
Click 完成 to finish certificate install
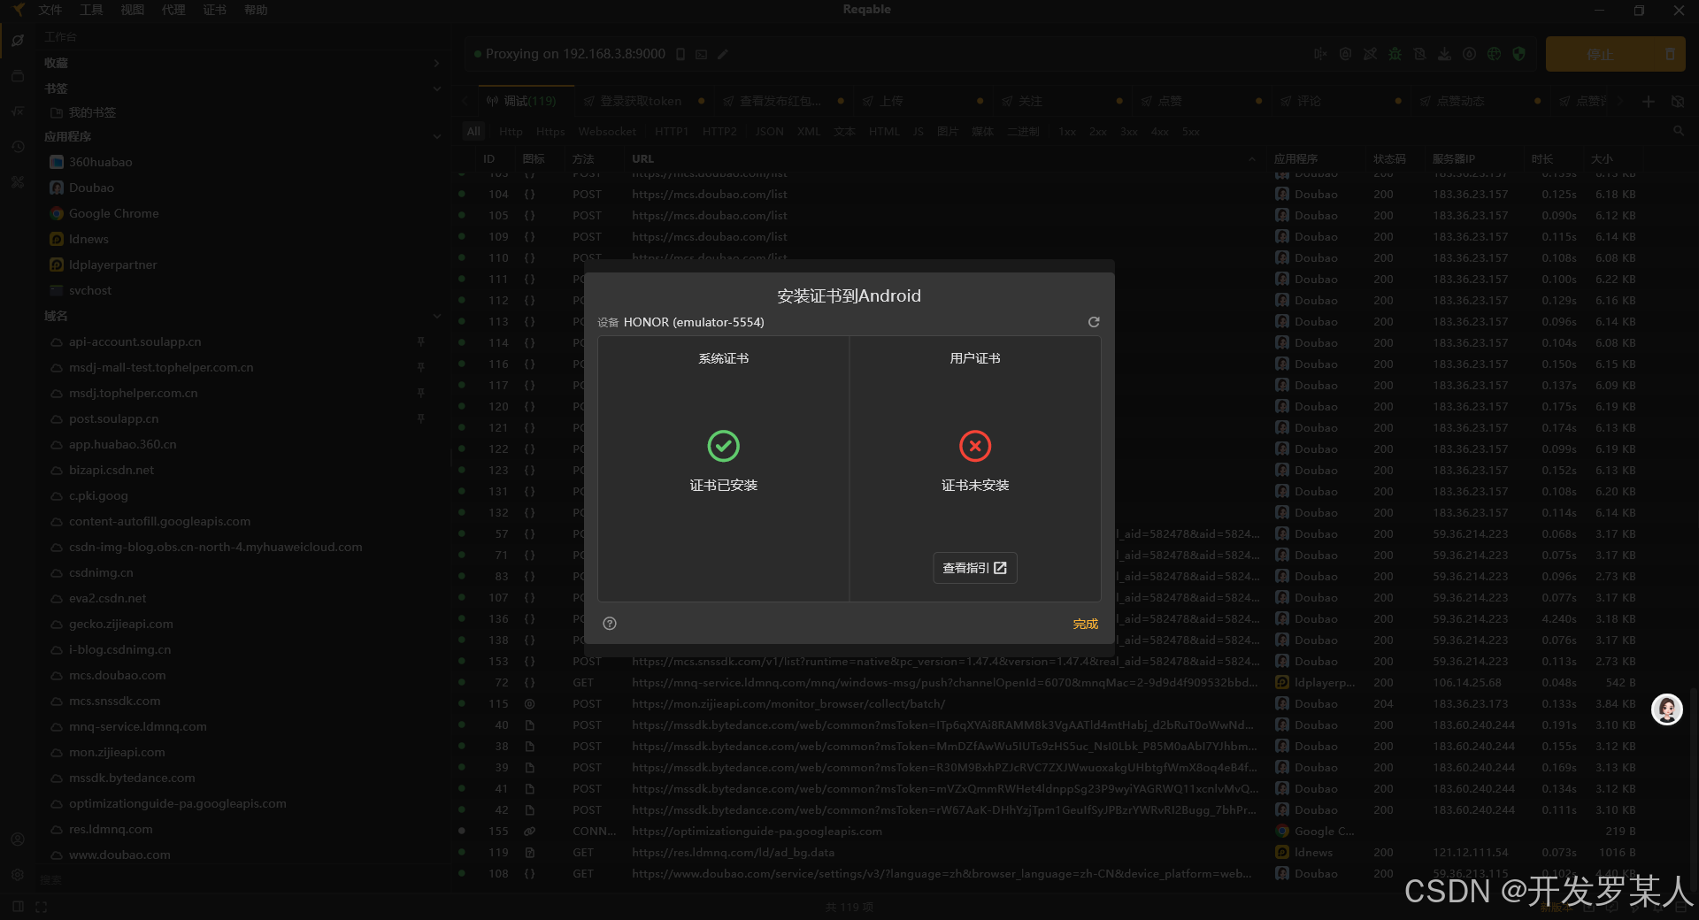[1086, 624]
